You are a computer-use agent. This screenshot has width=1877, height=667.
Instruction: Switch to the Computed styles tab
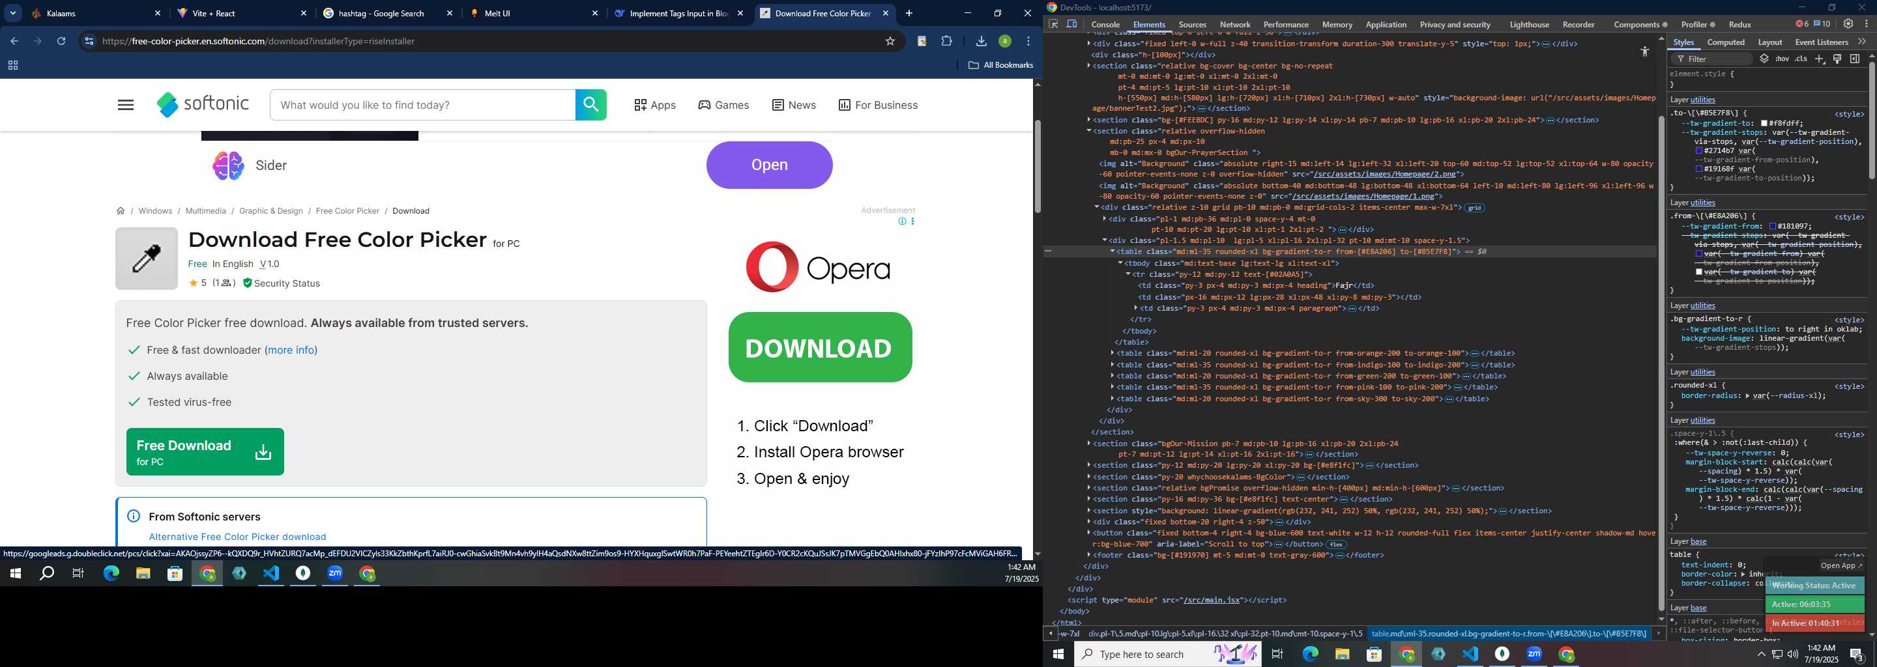1725,42
